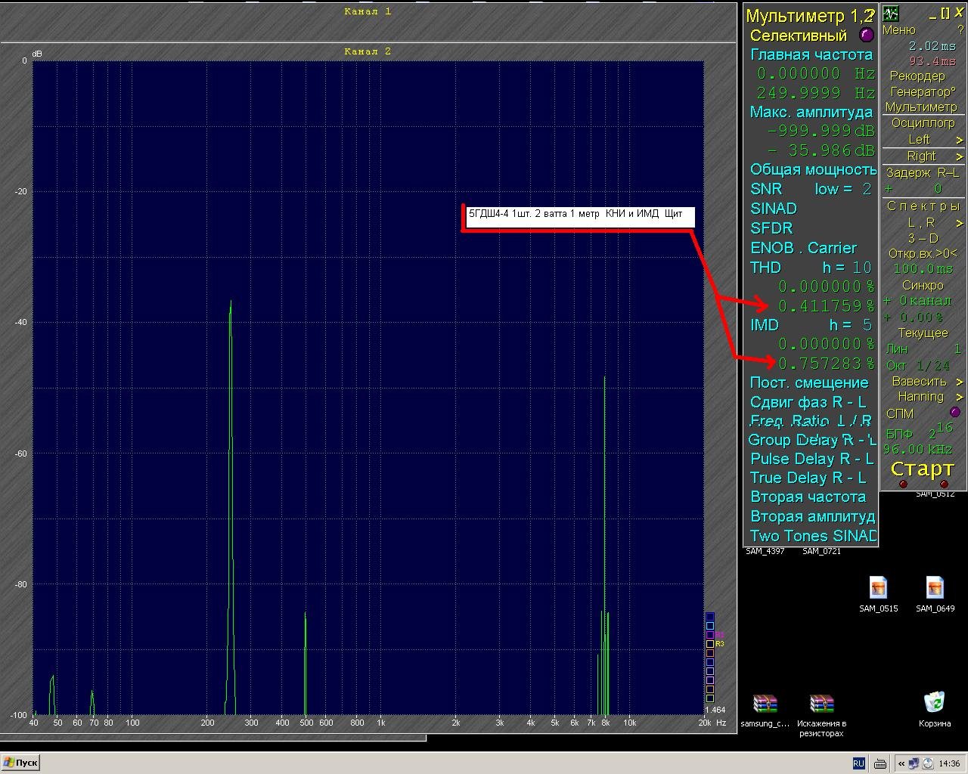Viewport: 968px width, 774px height.
Task: Select Сдвиг фаз R - L measurement
Action: (808, 402)
